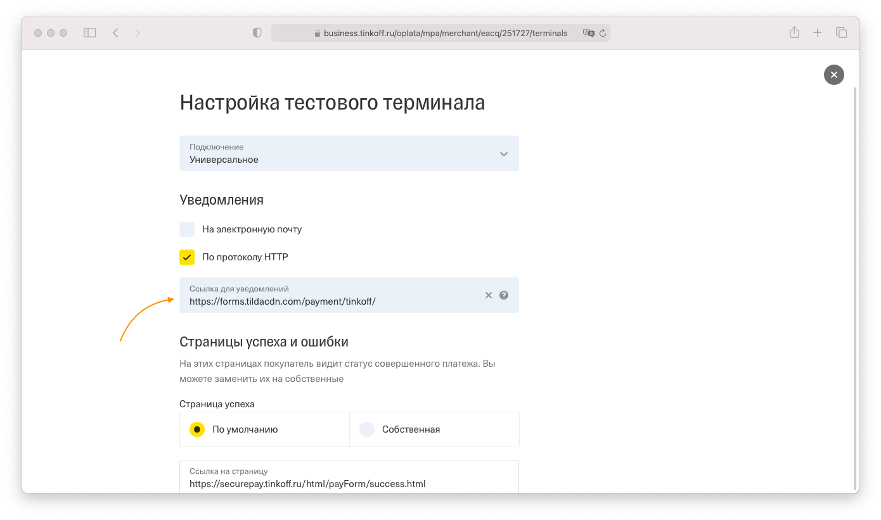Go back with the left chevron
Image resolution: width=881 pixels, height=520 pixels.
click(115, 33)
